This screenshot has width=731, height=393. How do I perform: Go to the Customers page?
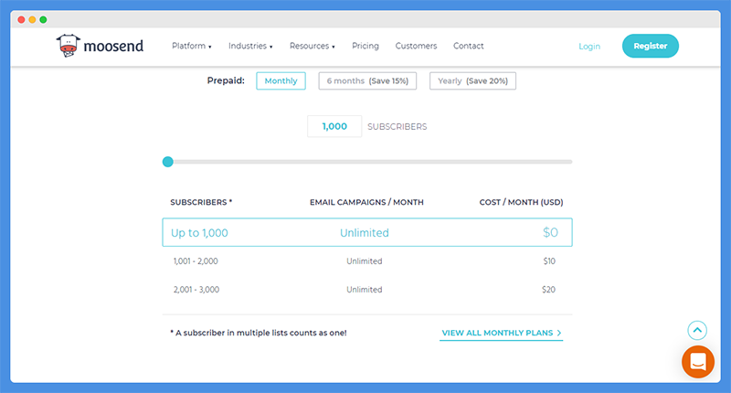tap(416, 46)
